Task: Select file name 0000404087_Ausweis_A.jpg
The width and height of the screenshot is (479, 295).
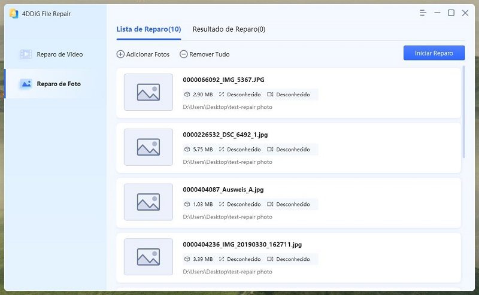Action: pos(223,190)
